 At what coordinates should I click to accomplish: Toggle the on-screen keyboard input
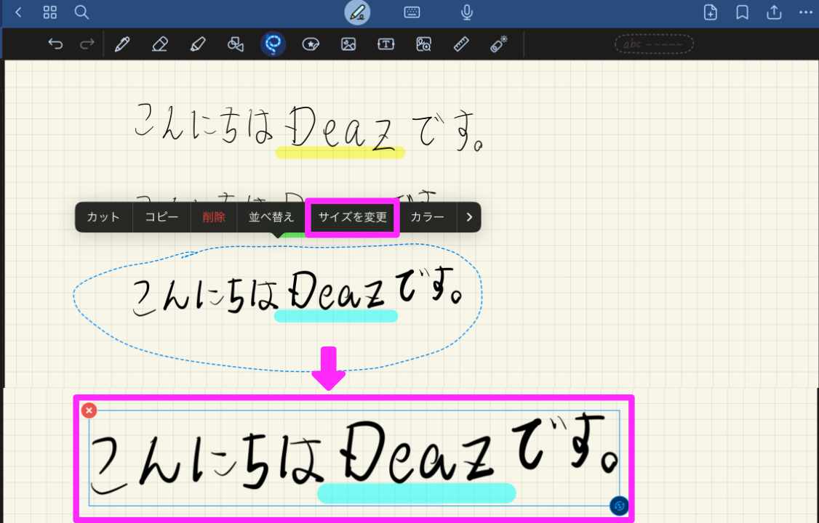413,12
